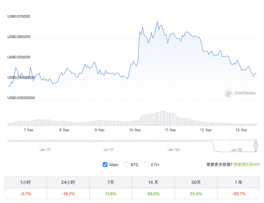Disable the Main series checkbox
264x203 pixels.
point(105,165)
